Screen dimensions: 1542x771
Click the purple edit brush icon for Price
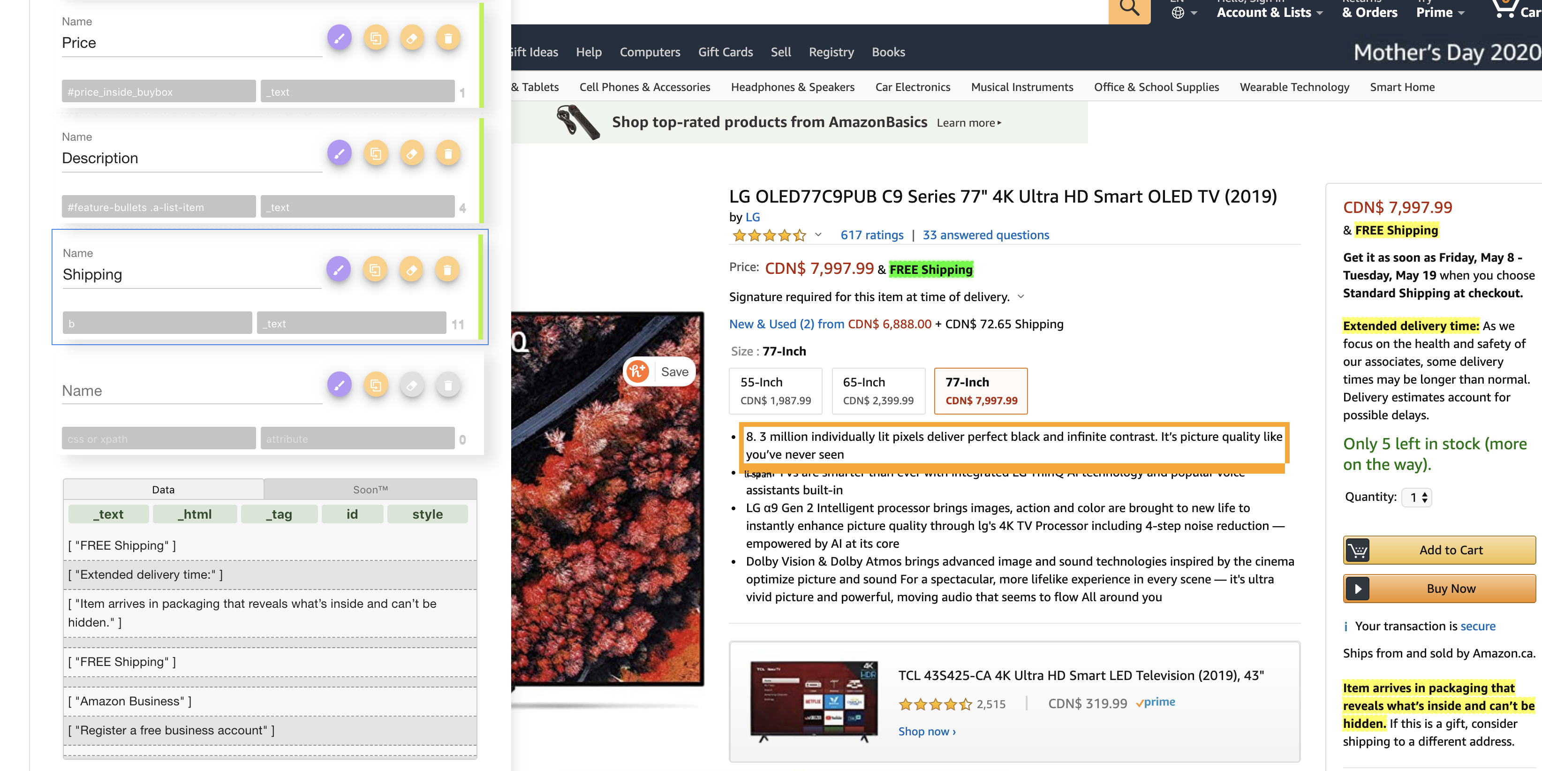(x=339, y=38)
